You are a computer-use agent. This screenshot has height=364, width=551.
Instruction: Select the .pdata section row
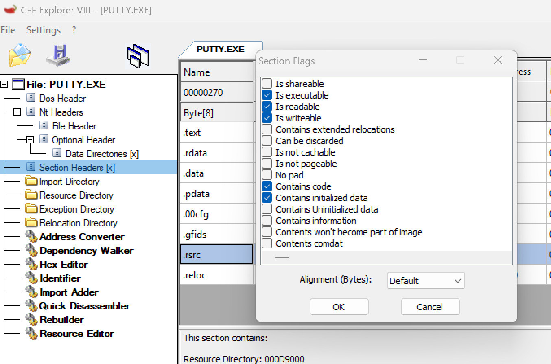(x=216, y=193)
